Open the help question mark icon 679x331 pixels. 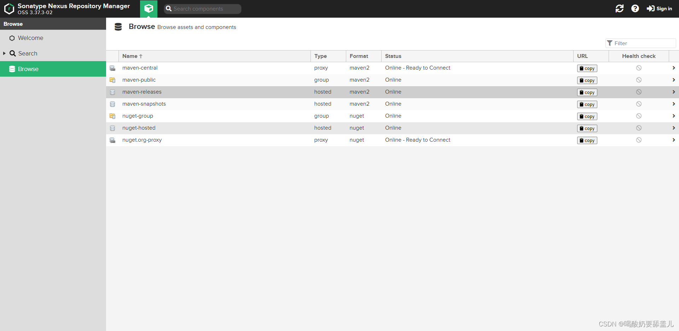click(x=635, y=8)
